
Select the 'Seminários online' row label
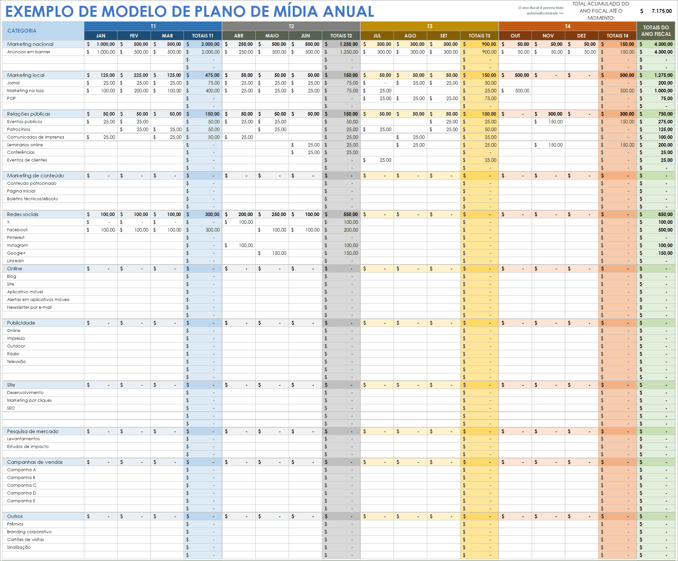25,145
